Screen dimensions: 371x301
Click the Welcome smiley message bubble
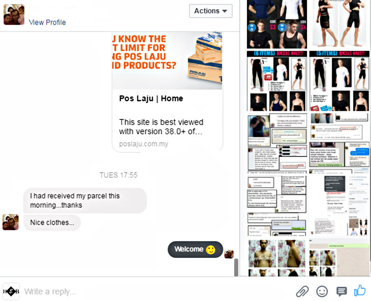pos(195,250)
